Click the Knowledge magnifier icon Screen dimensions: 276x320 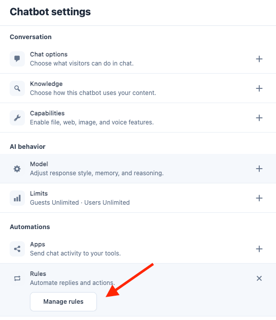pos(17,88)
